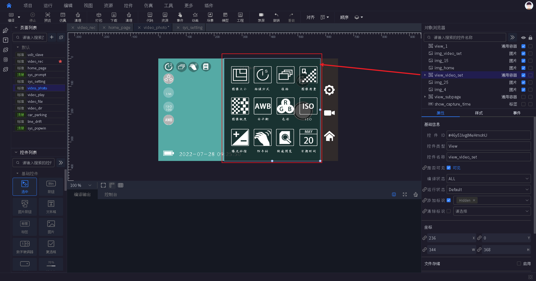Undo with the 撤销 toolbar icon
536x281 pixels.
click(276, 17)
